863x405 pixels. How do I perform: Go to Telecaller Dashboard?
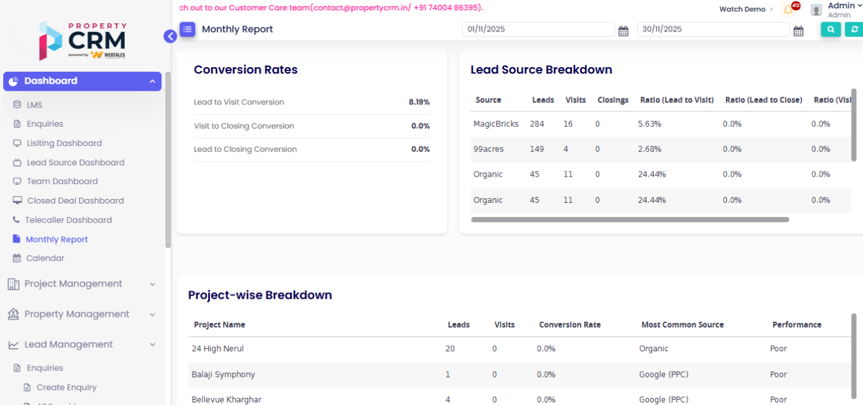click(68, 220)
